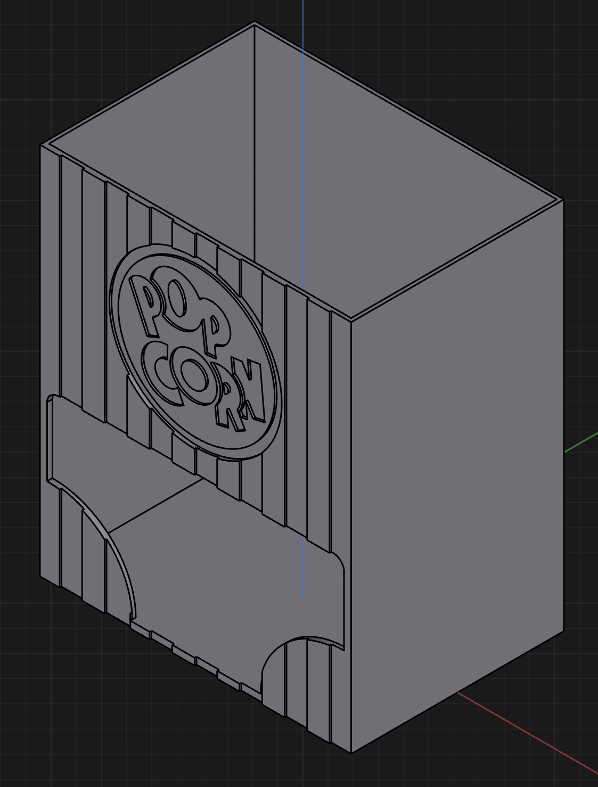Click the top corner vertex of the box
This screenshot has width=598, height=787.
[253, 22]
